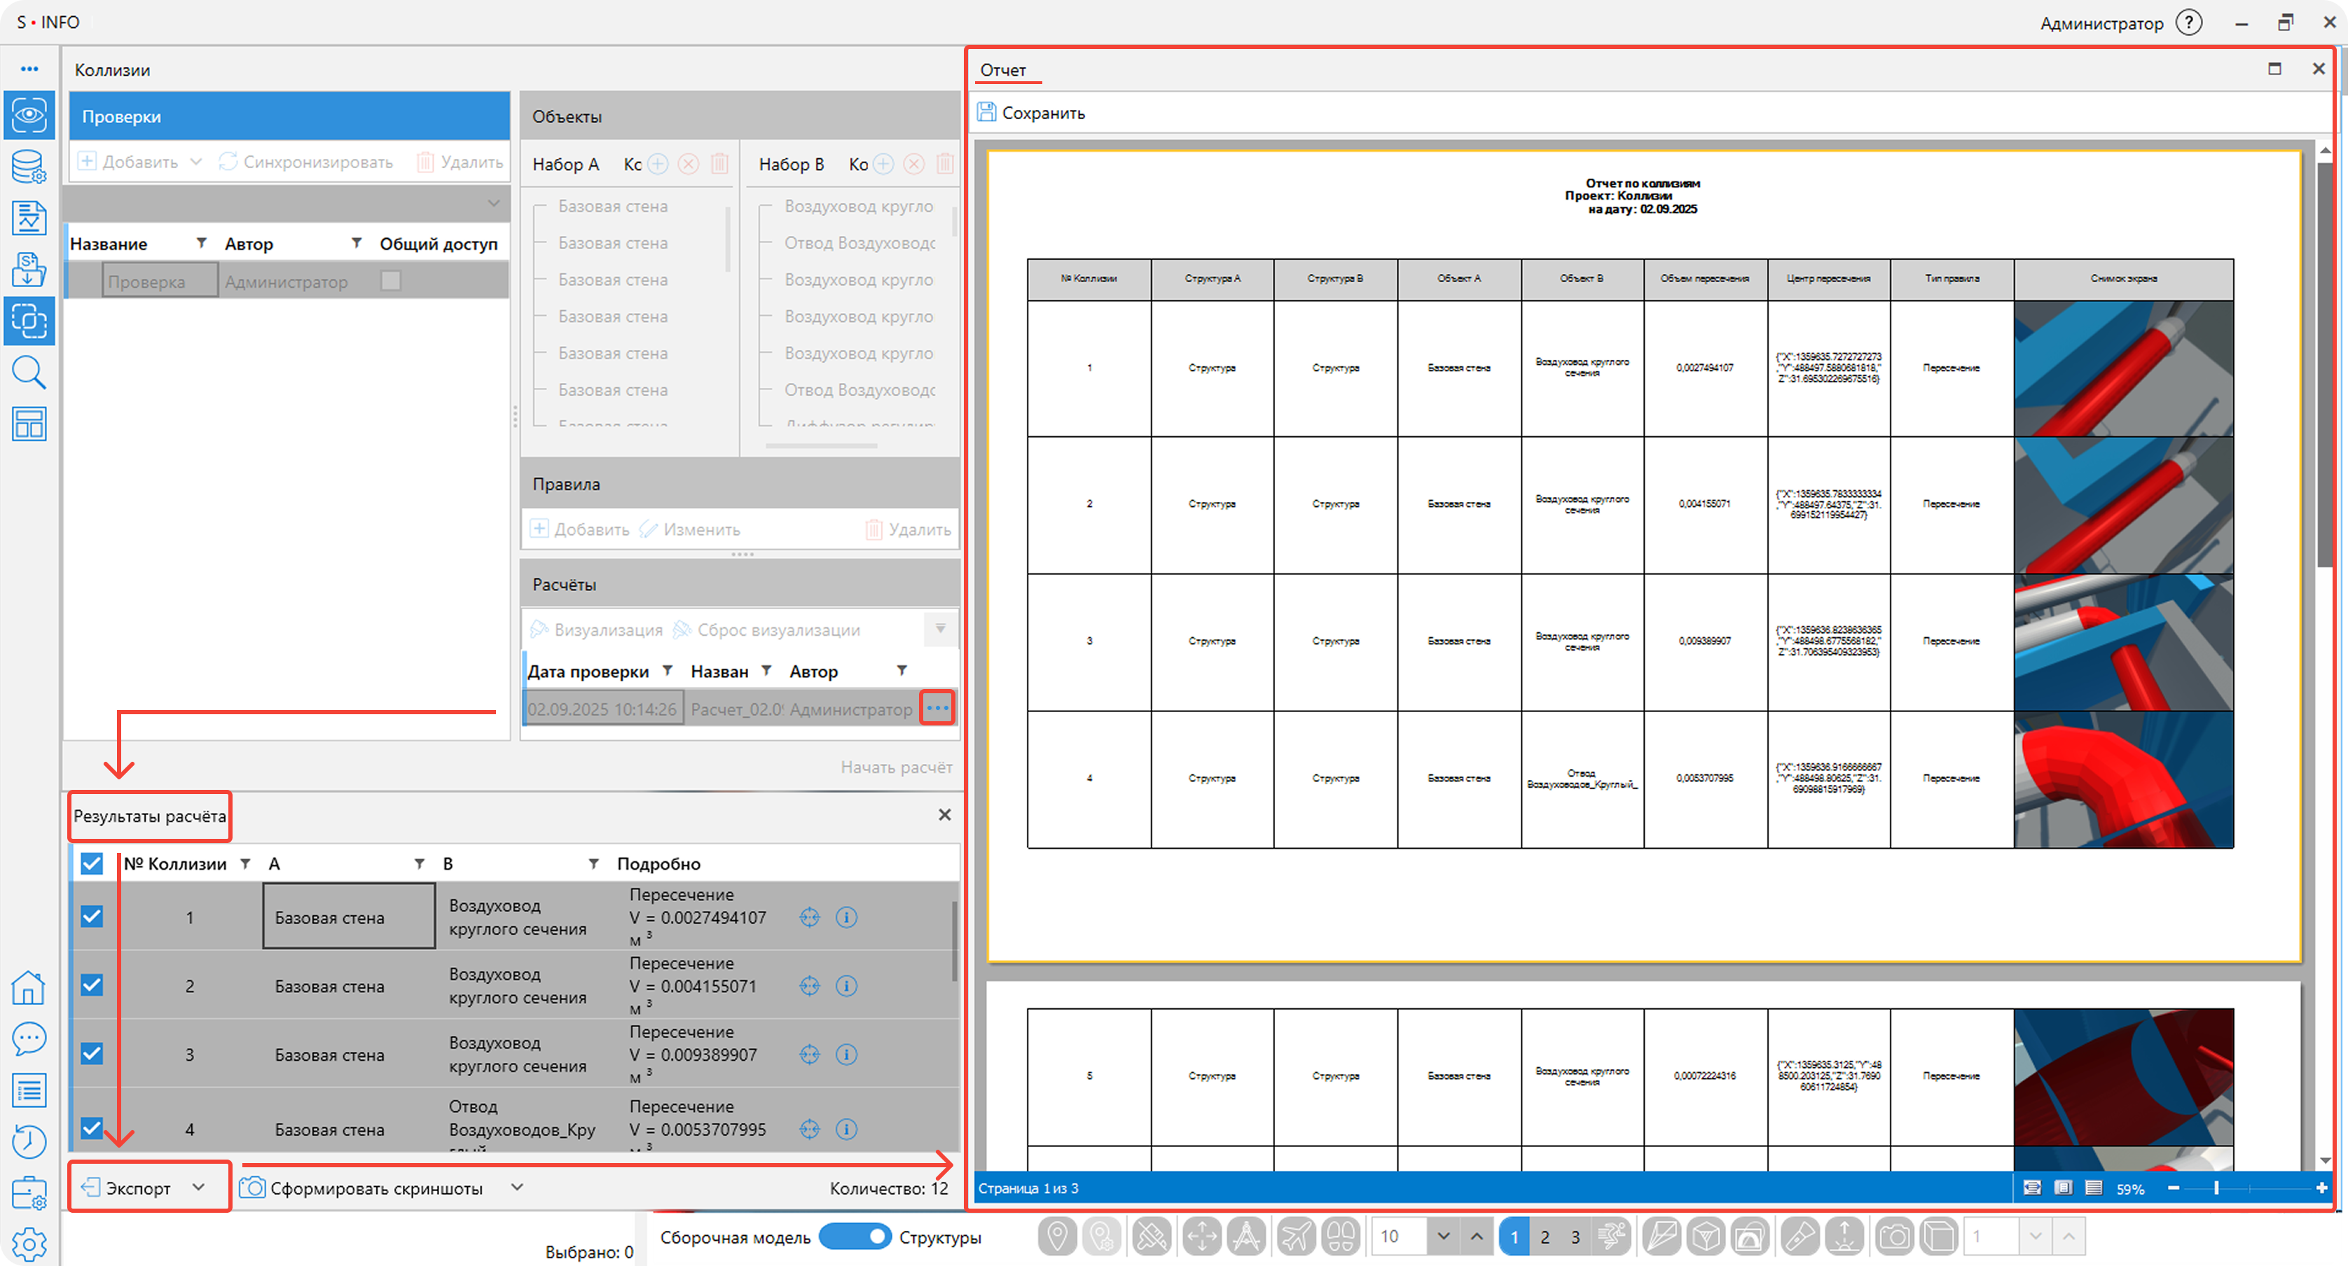The height and width of the screenshot is (1266, 2348).
Task: Activate the compass measure tool
Action: tap(1246, 1236)
